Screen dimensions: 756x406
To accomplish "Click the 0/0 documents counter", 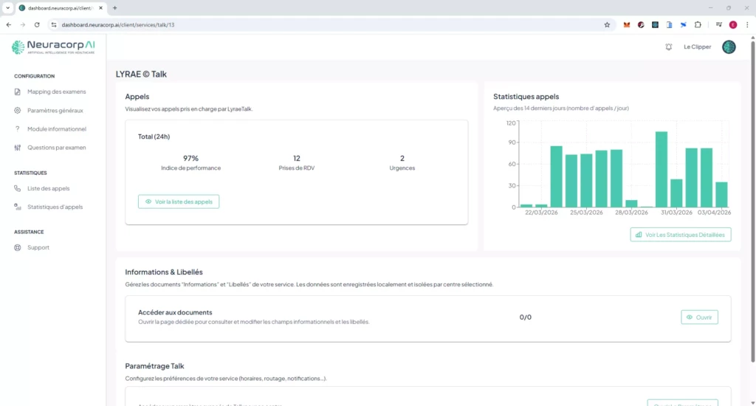I will click(526, 317).
